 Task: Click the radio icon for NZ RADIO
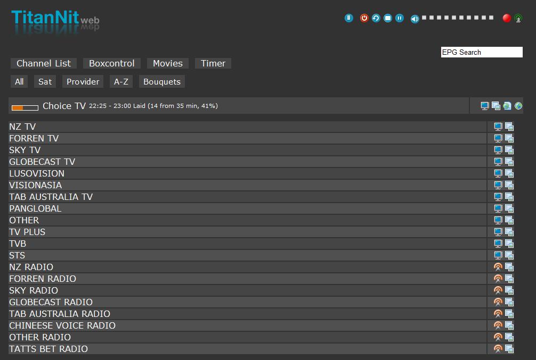click(498, 267)
